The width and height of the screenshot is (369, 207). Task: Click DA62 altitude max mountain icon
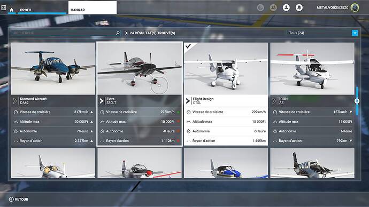click(16, 122)
